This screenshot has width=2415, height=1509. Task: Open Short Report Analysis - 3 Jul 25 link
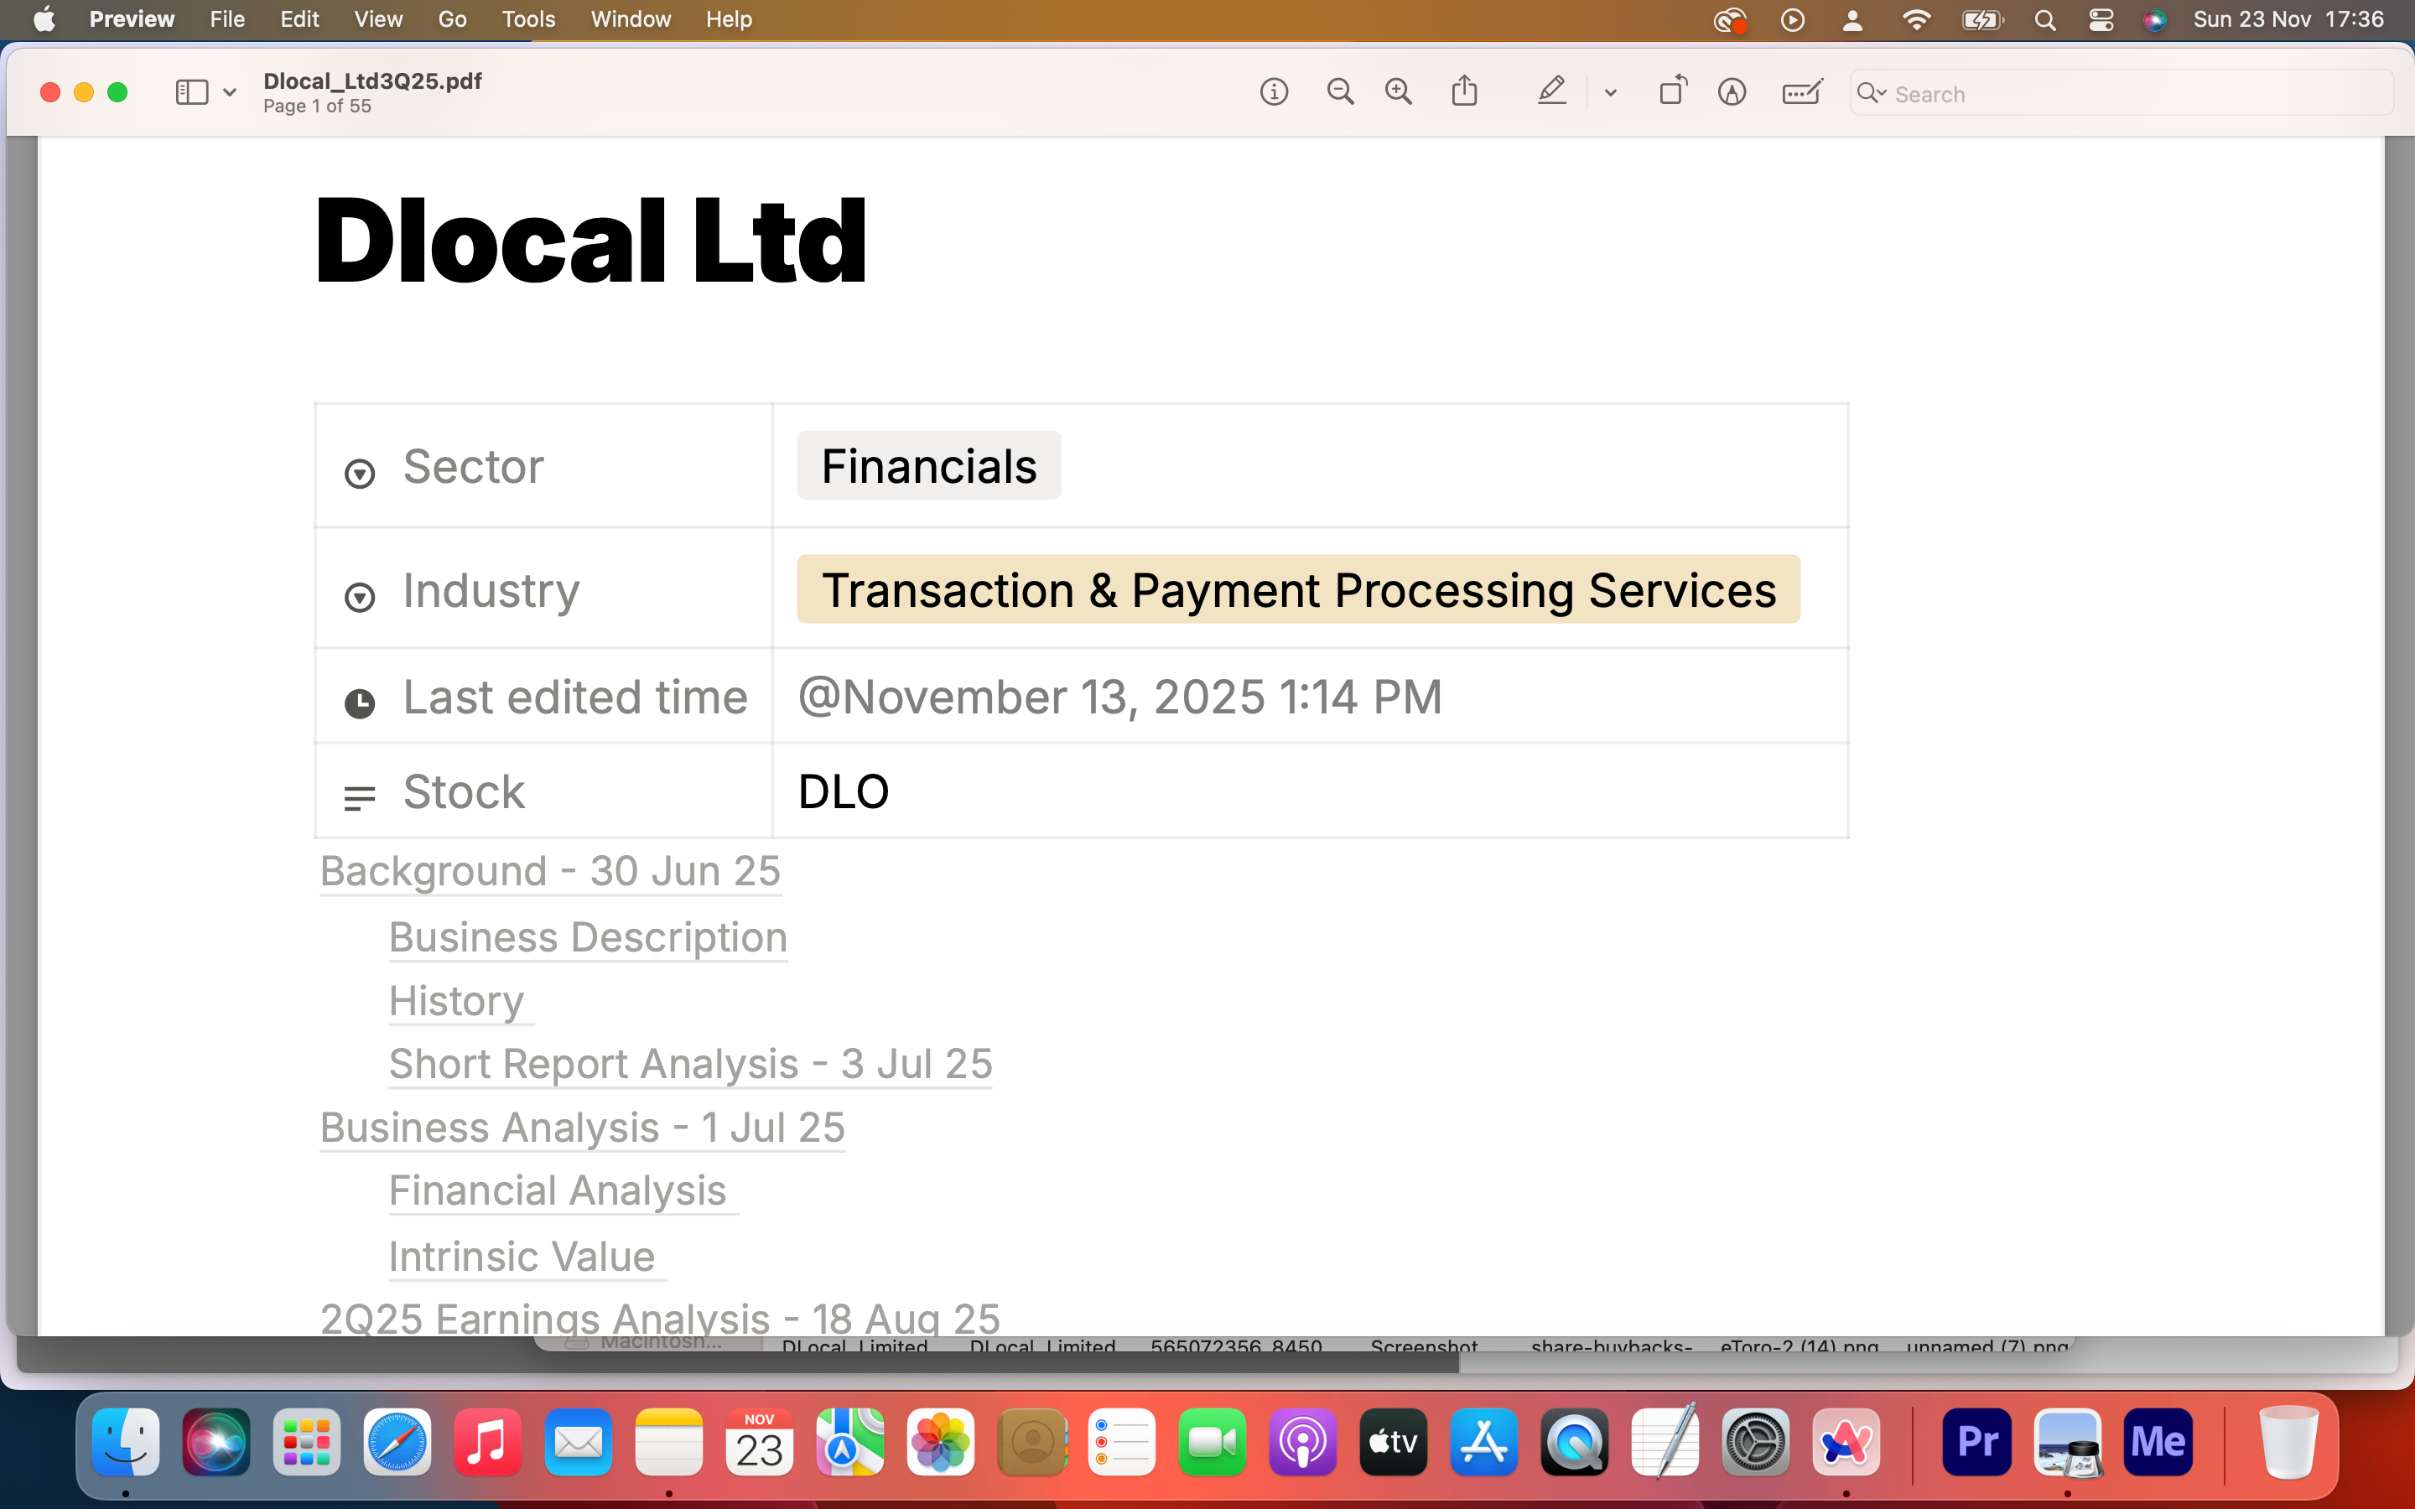pos(689,1064)
